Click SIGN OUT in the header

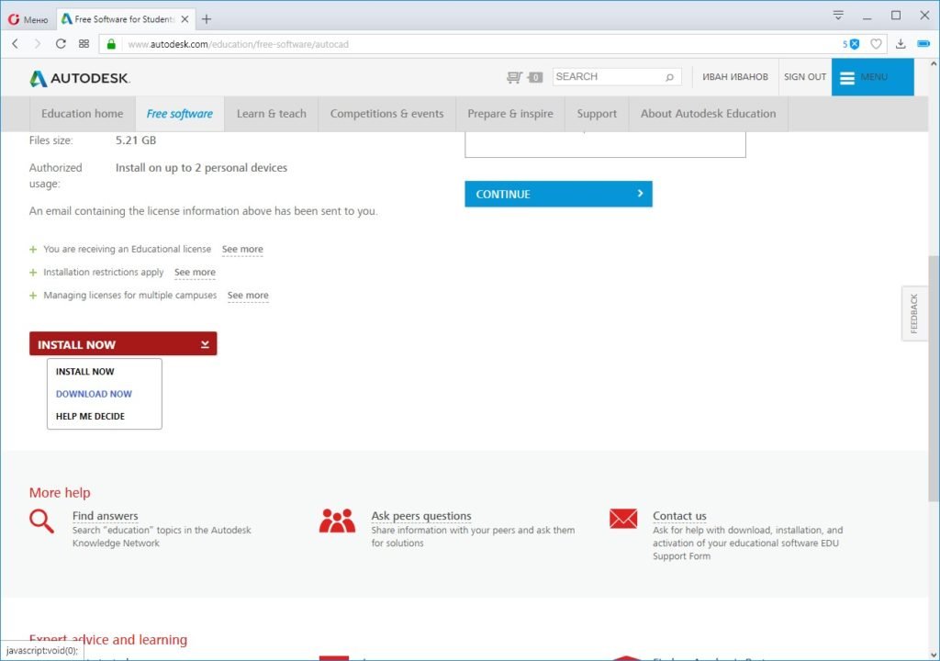pos(804,77)
